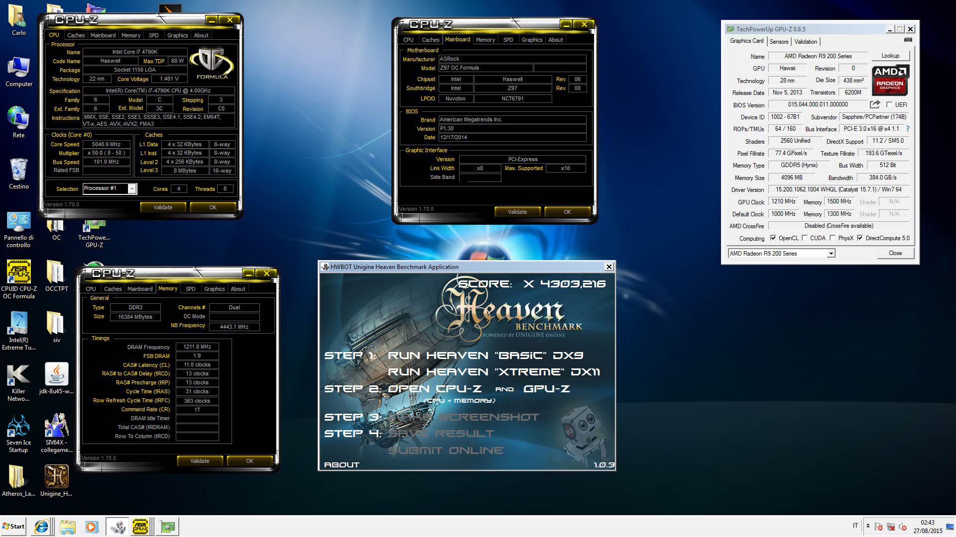The image size is (956, 537).
Task: Open AMD Radeon R9 200 GPU dropdown
Action: [x=831, y=254]
